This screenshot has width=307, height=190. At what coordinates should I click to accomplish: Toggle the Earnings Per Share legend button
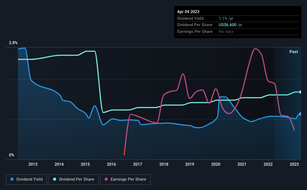125,180
